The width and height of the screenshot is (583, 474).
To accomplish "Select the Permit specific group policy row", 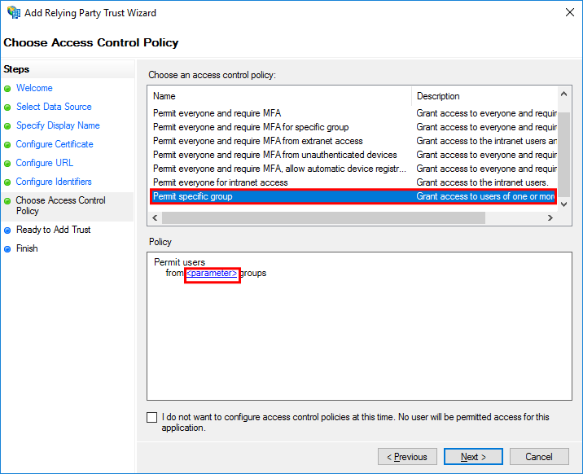I will 353,196.
